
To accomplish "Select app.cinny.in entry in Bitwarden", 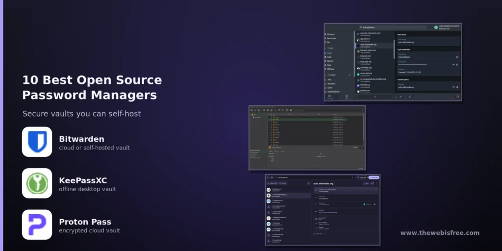I will [375, 40].
